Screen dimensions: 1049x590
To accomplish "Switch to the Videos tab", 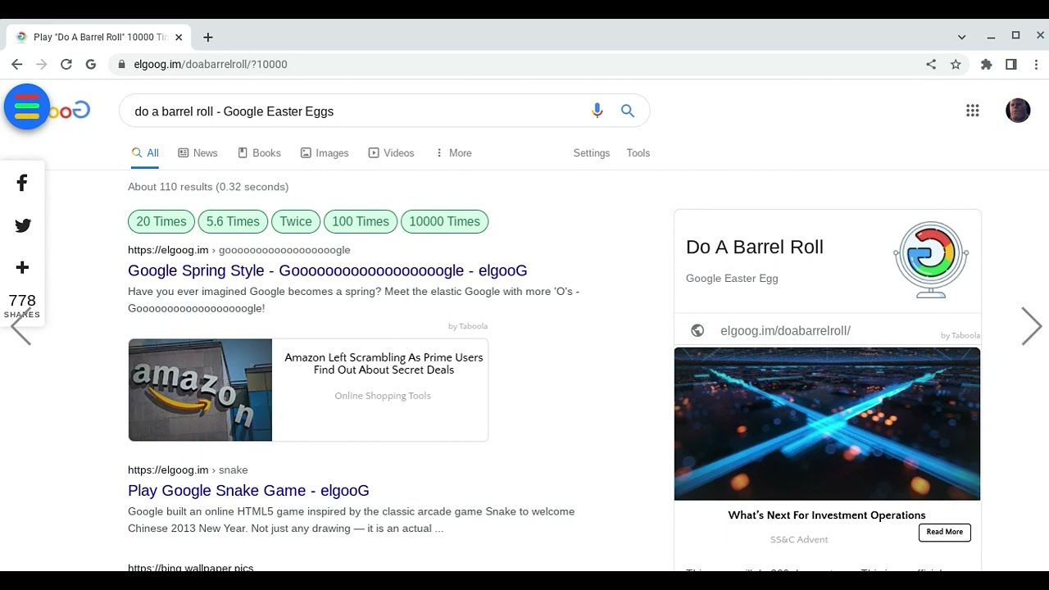I will point(391,153).
